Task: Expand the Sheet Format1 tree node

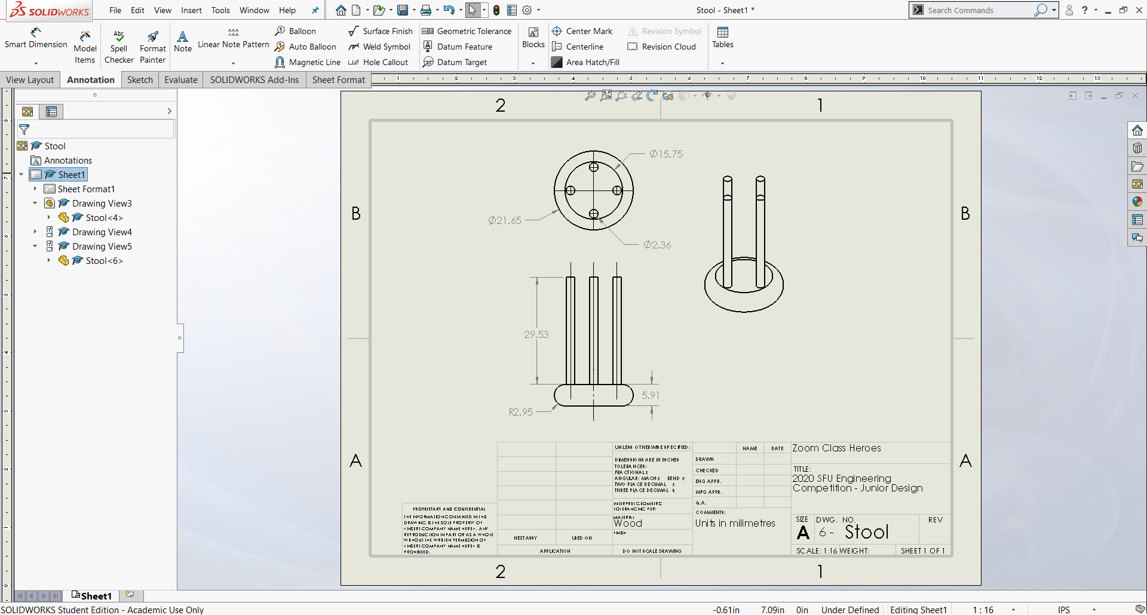Action: [x=35, y=189]
